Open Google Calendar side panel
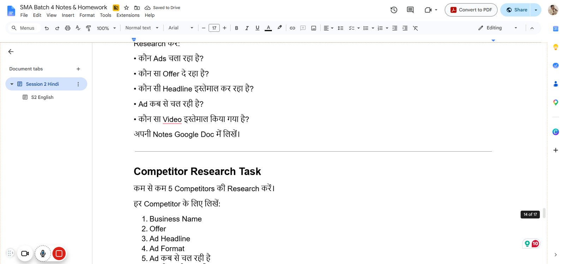Image resolution: width=565 pixels, height=264 pixels. (x=555, y=29)
